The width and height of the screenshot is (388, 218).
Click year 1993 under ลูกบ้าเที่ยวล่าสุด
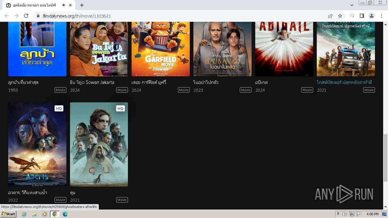(x=13, y=90)
